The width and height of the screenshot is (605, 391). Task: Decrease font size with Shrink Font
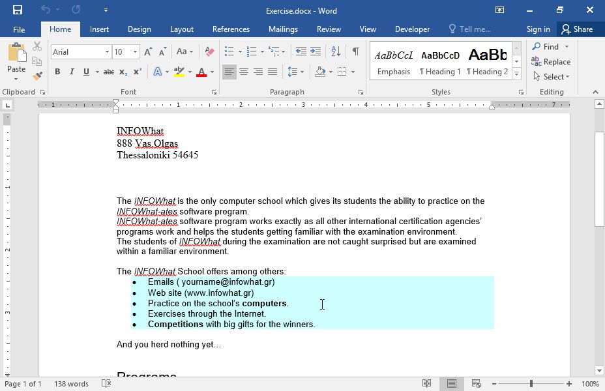pos(163,52)
